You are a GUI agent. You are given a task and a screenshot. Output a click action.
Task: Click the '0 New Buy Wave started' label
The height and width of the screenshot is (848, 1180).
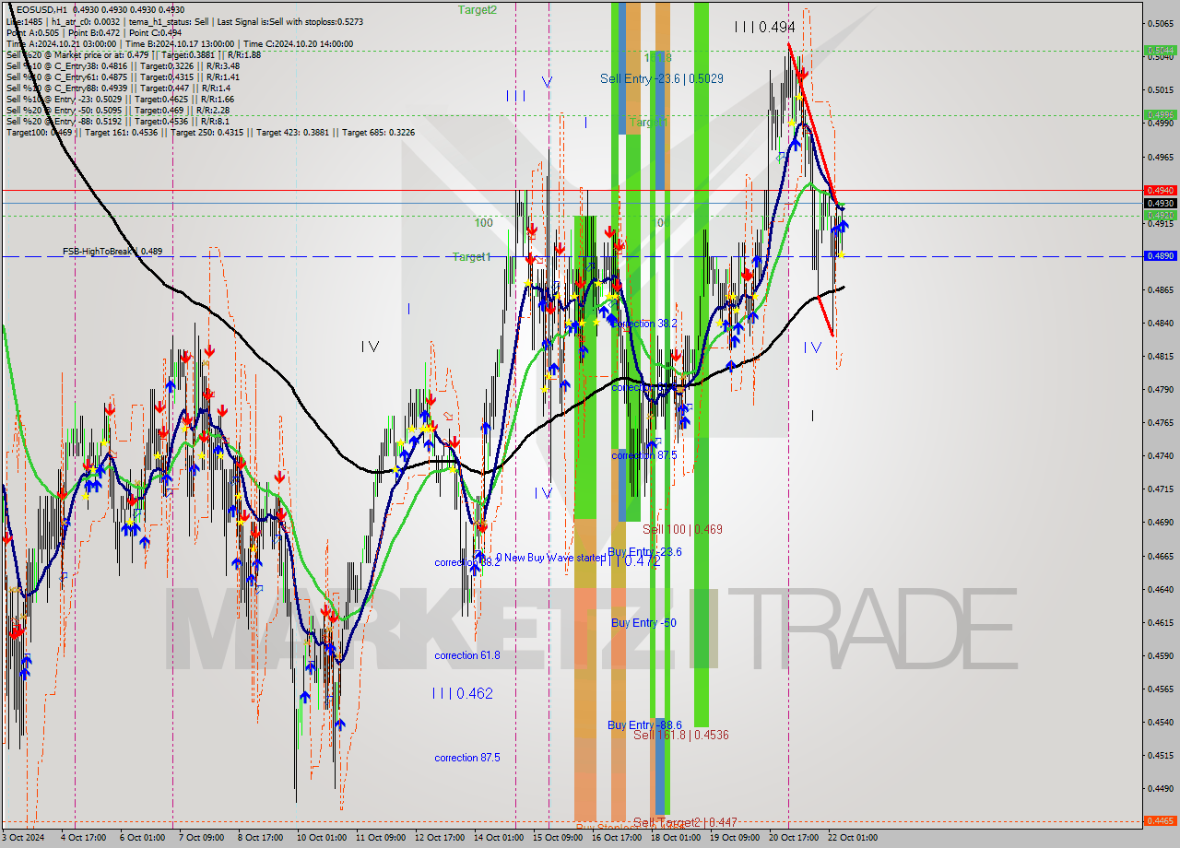pos(551,558)
